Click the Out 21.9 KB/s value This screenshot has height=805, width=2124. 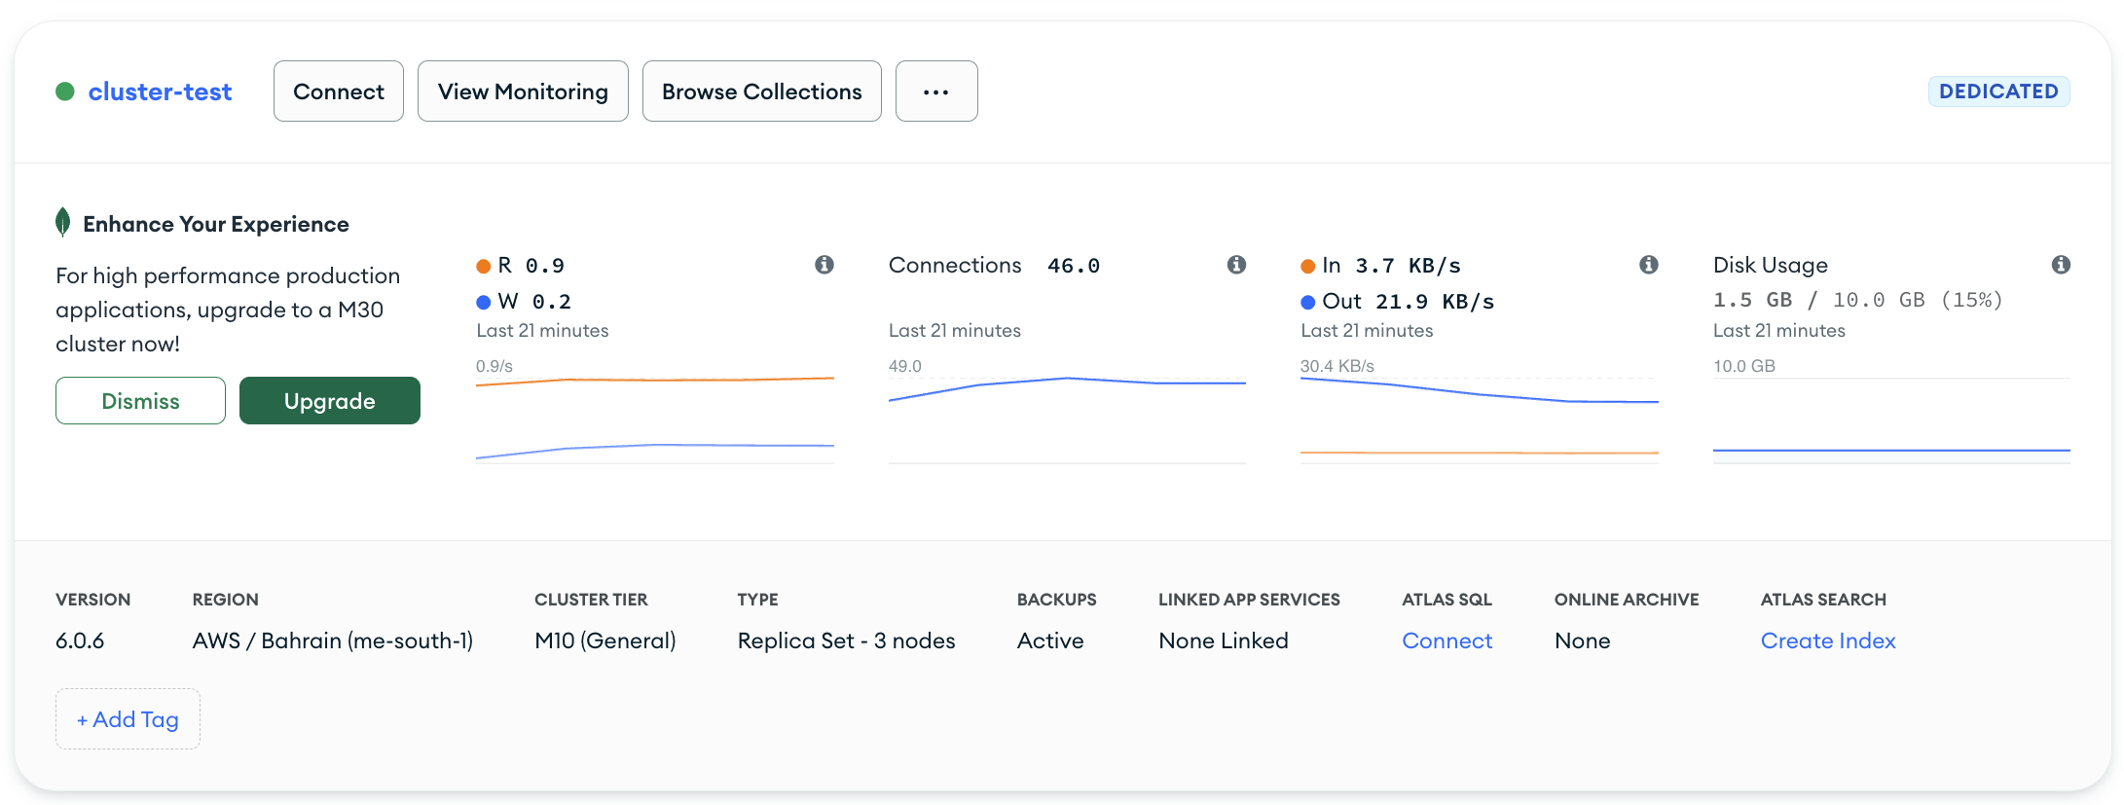tap(1435, 302)
